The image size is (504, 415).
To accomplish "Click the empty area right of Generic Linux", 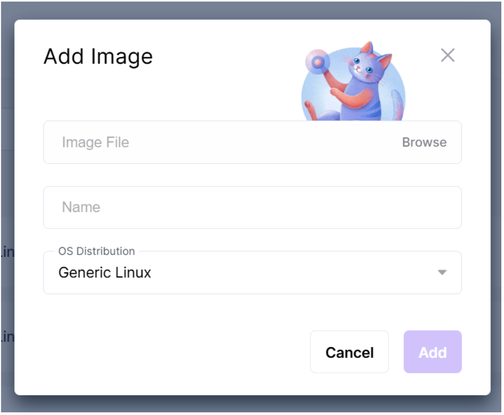I will 292,272.
